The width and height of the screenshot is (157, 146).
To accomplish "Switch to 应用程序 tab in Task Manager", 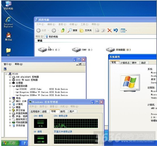I will [35, 111].
